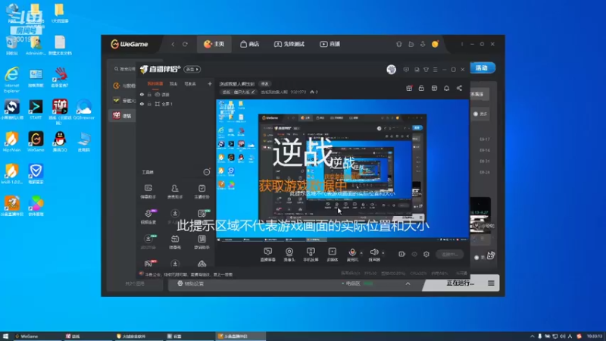
Task: Click the 直播弹幕 icon under preview
Action: pos(268,255)
